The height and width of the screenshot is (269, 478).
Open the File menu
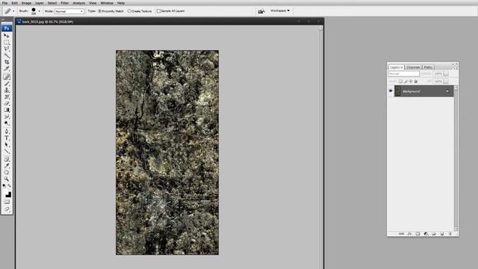tap(4, 3)
